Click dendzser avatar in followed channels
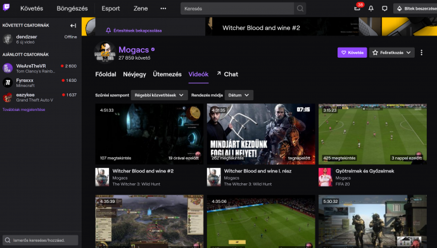Viewport: 437px width, 248px height. tap(8, 39)
